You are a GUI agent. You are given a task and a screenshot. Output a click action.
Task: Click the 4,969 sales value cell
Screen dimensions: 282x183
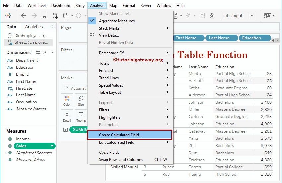(x=266, y=124)
